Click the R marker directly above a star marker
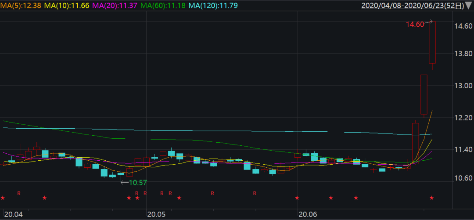This screenshot has height=220, width=474. (x=136, y=193)
